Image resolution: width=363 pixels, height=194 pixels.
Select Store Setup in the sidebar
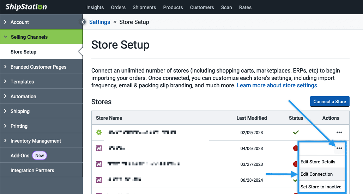pyautogui.click(x=41, y=52)
